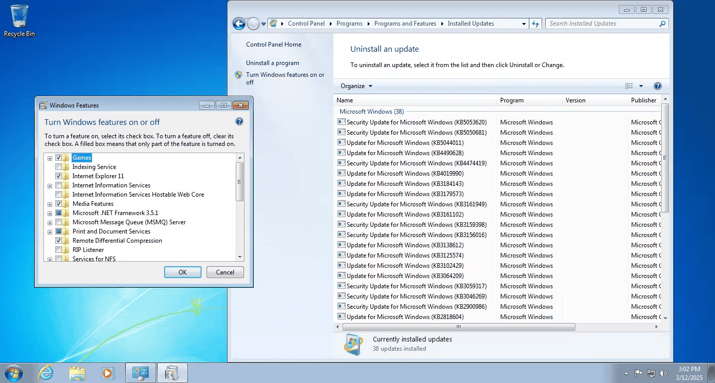Viewport: 715px width, 383px height.
Task: Click the Programs and Features breadcrumb
Action: point(405,24)
